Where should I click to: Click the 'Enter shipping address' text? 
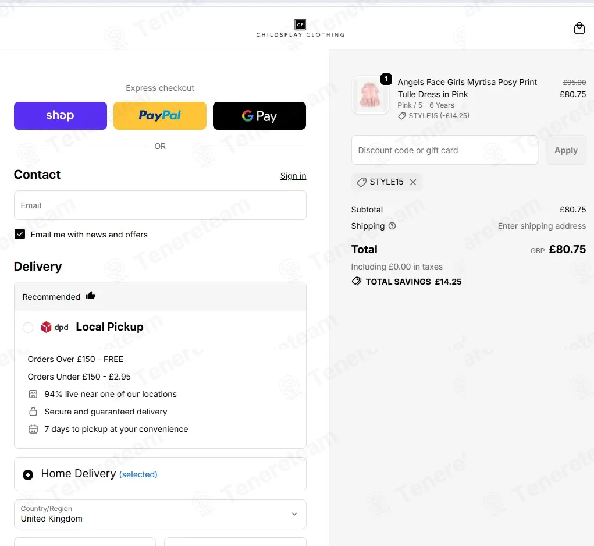[542, 226]
